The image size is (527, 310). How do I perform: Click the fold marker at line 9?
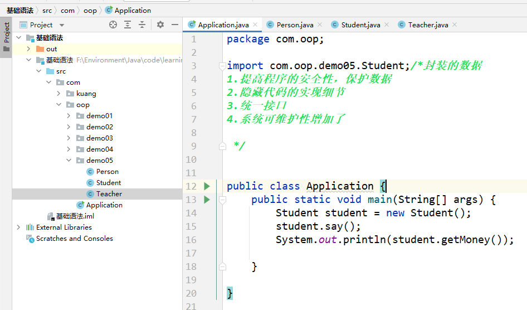(x=222, y=146)
